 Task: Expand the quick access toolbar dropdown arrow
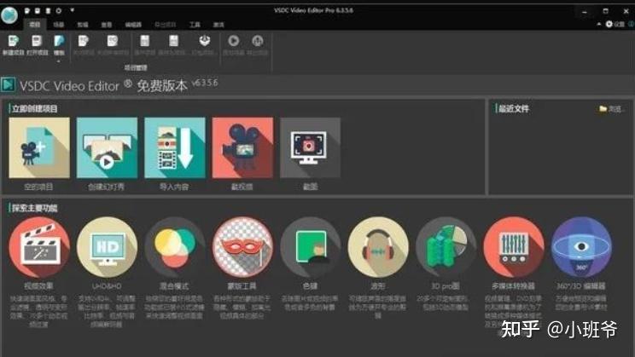click(72, 10)
